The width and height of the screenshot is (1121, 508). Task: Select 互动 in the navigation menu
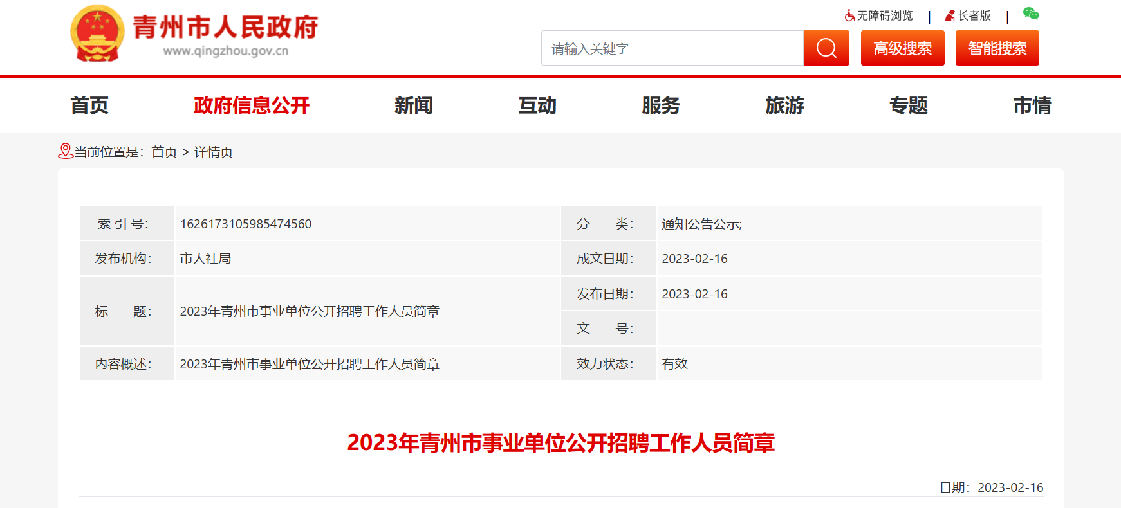pyautogui.click(x=537, y=105)
